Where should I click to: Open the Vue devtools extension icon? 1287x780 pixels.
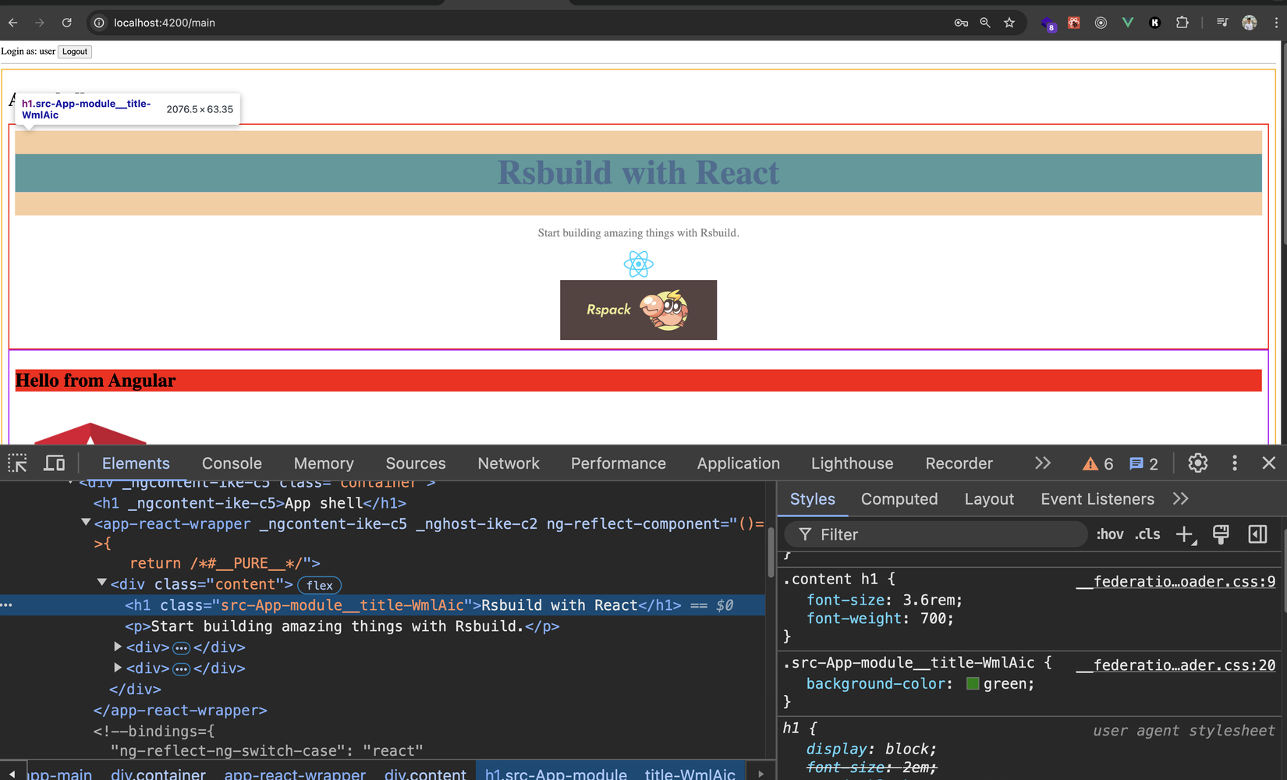pyautogui.click(x=1128, y=23)
